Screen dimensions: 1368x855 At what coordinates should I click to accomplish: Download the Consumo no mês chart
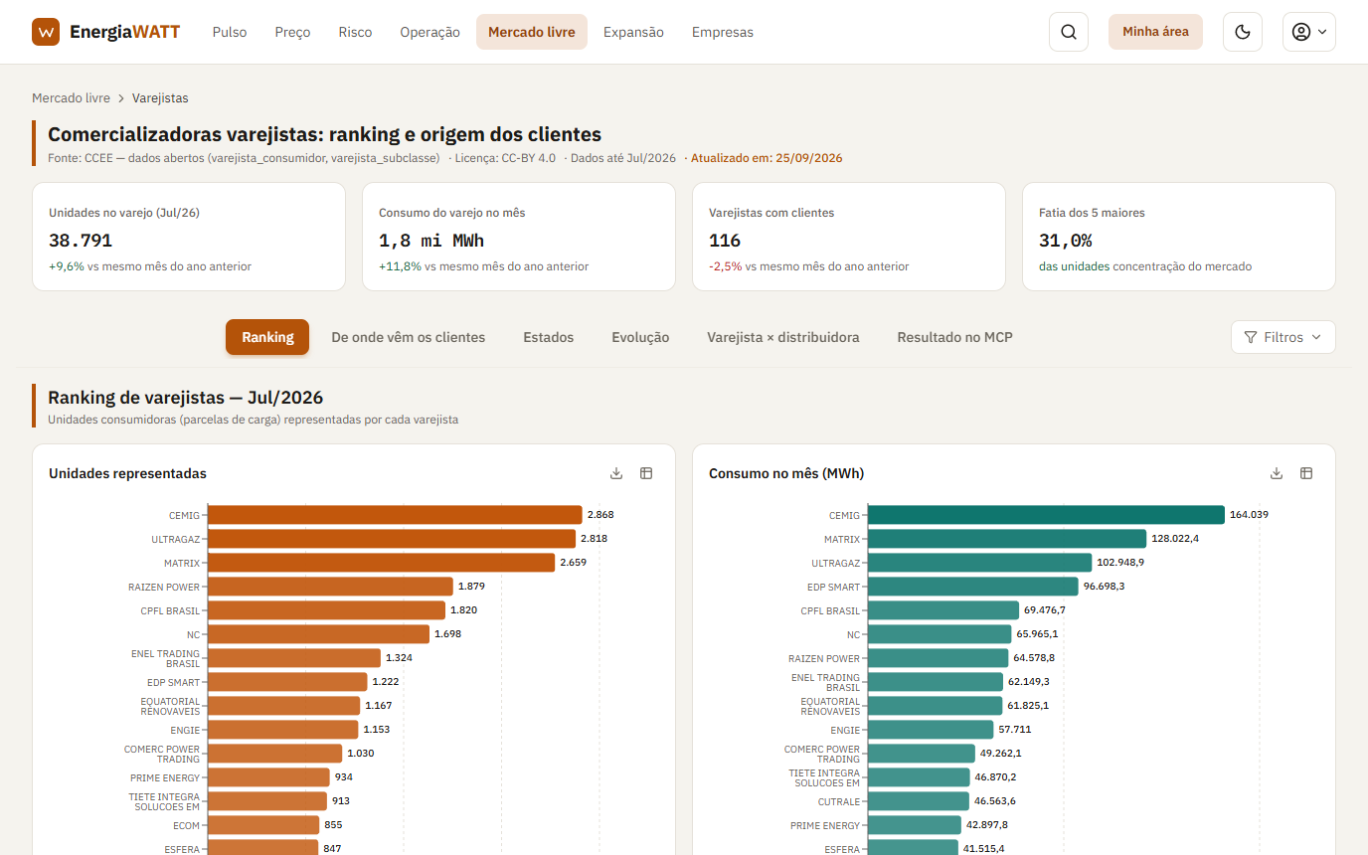click(1277, 473)
